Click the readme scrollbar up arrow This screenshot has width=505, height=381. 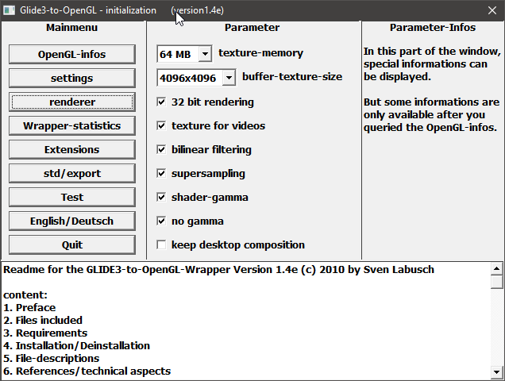pos(497,268)
